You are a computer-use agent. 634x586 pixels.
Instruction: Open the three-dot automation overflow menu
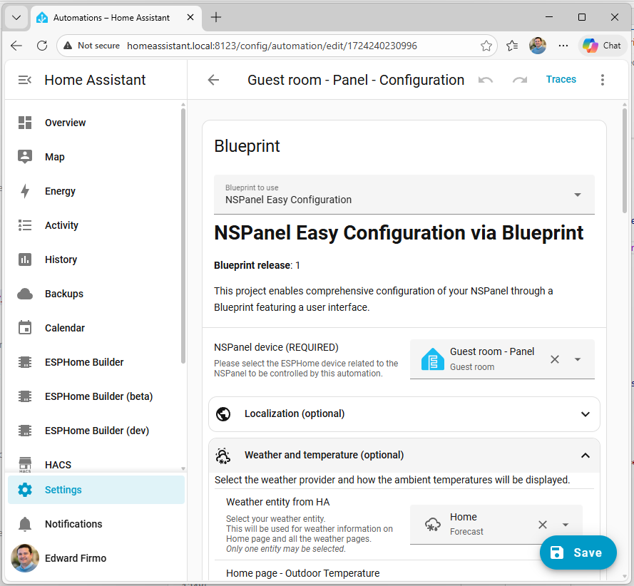coord(603,80)
